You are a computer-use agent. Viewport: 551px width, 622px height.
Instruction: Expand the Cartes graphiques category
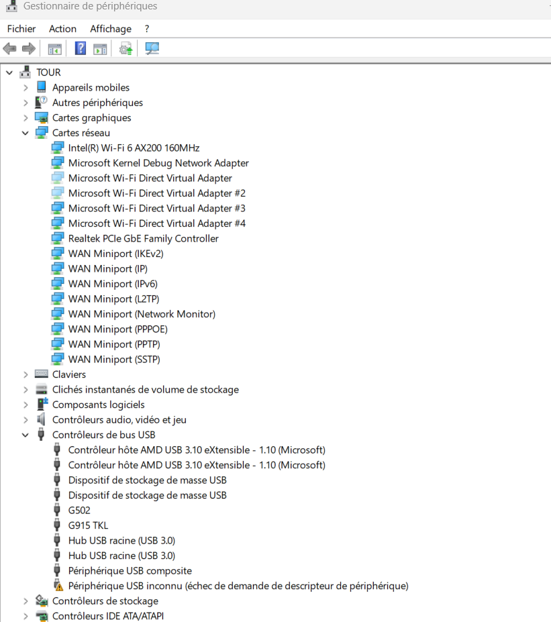26,118
